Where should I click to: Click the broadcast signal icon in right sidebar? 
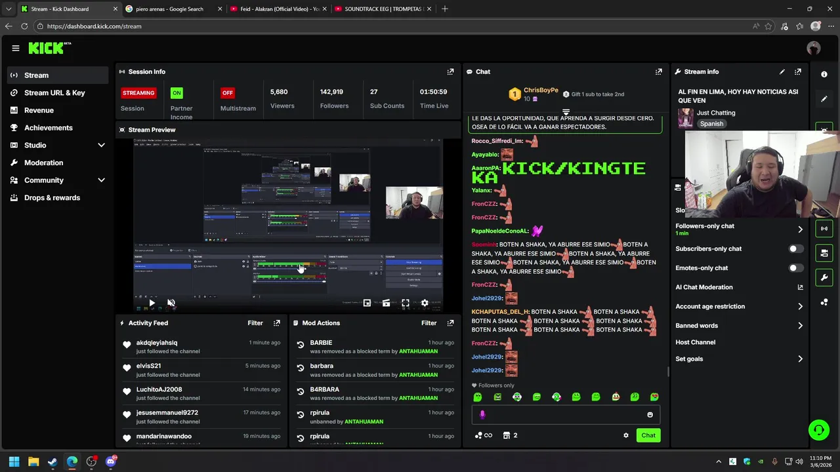coord(824,228)
